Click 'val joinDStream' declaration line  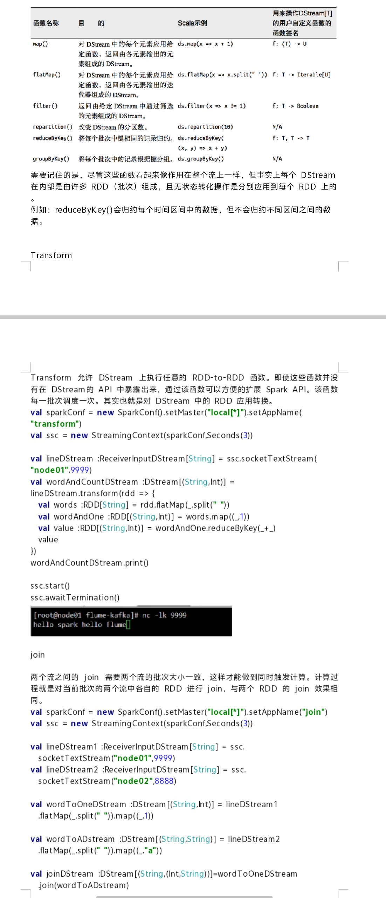(164, 874)
